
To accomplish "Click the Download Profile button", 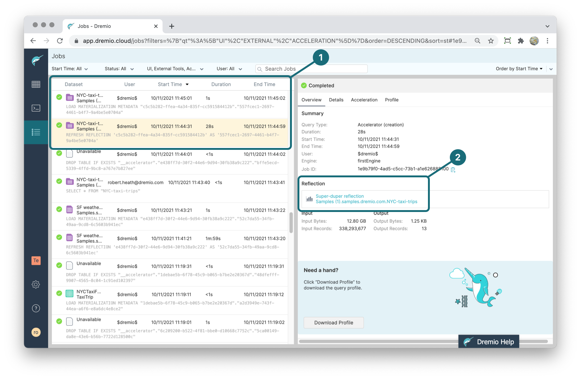I will point(333,323).
